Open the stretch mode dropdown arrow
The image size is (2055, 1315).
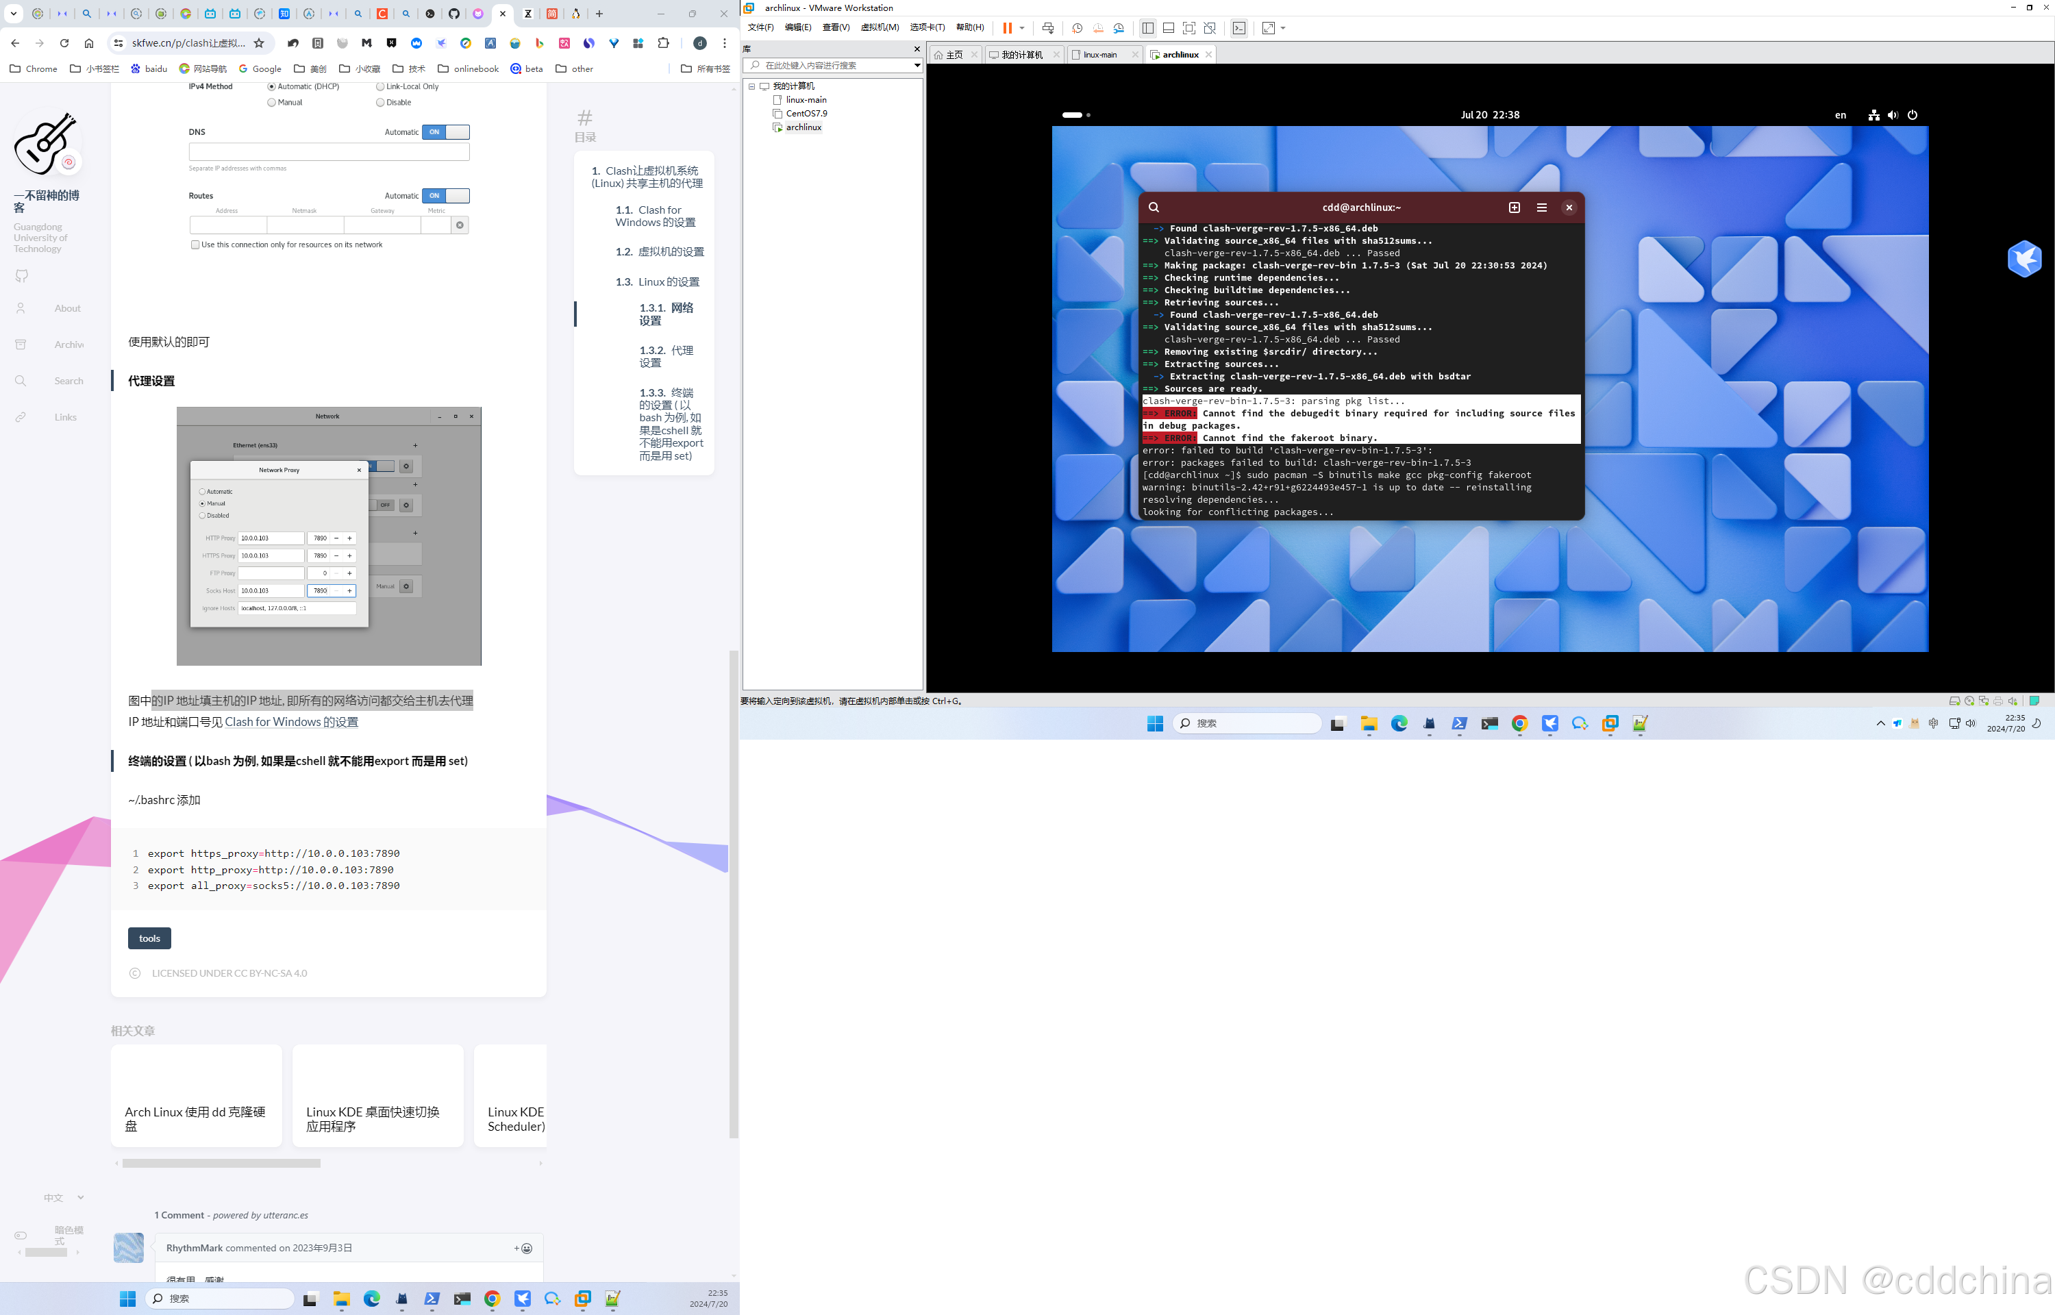pyautogui.click(x=1282, y=28)
